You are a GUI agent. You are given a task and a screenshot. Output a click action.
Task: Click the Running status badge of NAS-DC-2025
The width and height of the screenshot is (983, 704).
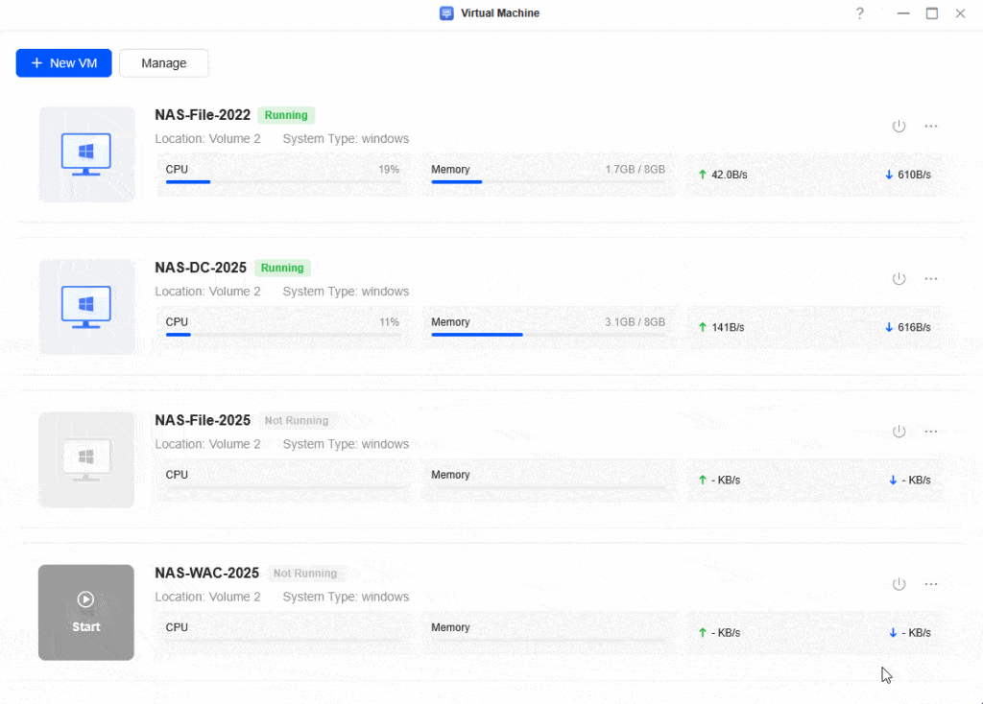pos(281,268)
